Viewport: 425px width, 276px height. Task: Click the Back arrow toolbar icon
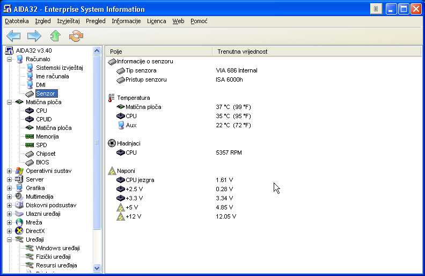13,36
